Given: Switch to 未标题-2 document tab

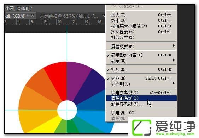Looking at the screenshot, I should coord(69,16).
